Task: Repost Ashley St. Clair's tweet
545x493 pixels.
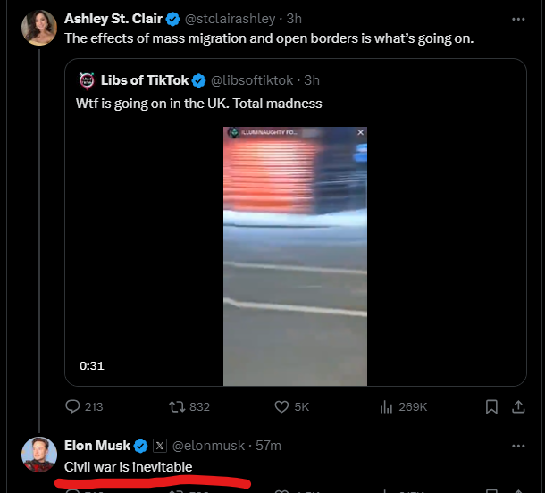Action: (x=189, y=406)
